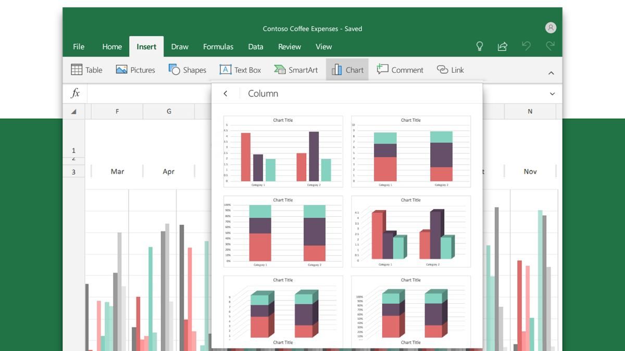Insert a SmartArt graphic

point(295,70)
